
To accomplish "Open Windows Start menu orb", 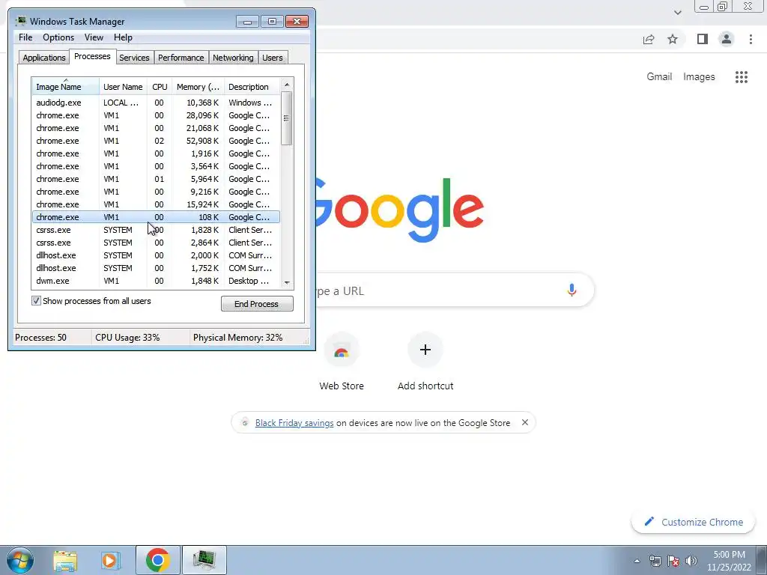I will tap(19, 560).
